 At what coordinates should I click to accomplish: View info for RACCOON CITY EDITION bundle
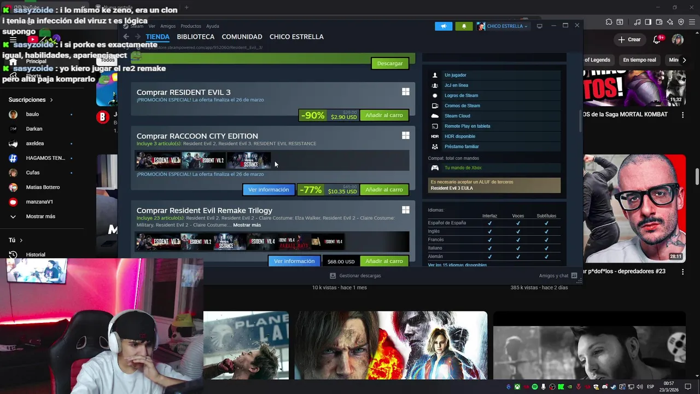[269, 190]
